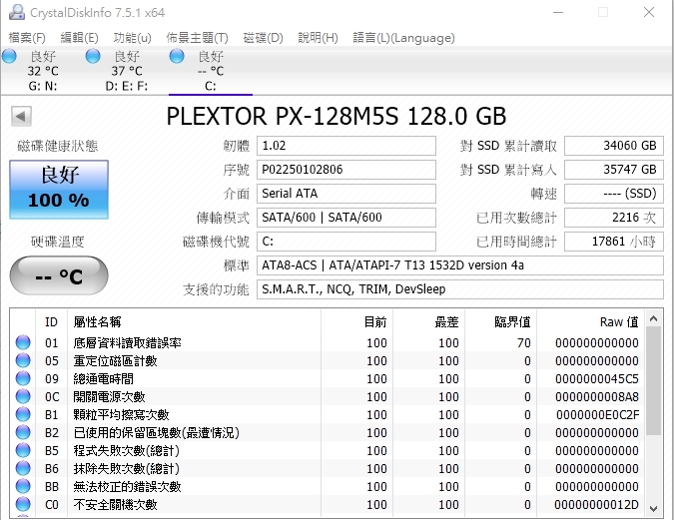674x520 pixels.
Task: Select the 抹除失敗次數(總計) attribute row
Action: (x=328, y=468)
